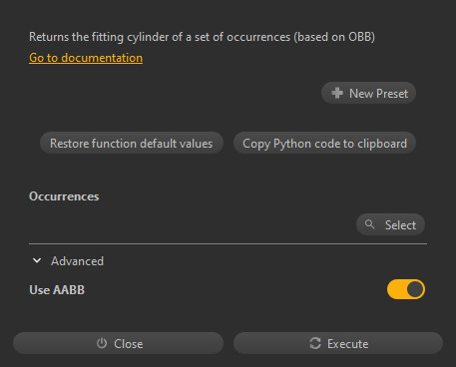
Task: Click the empty Occurrences field area
Action: tap(192, 224)
